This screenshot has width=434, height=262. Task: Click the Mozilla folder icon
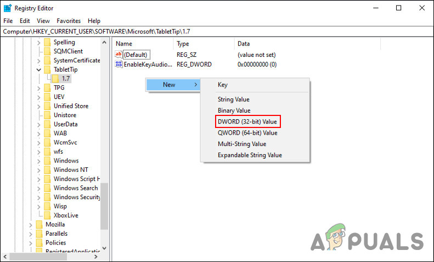pos(40,224)
